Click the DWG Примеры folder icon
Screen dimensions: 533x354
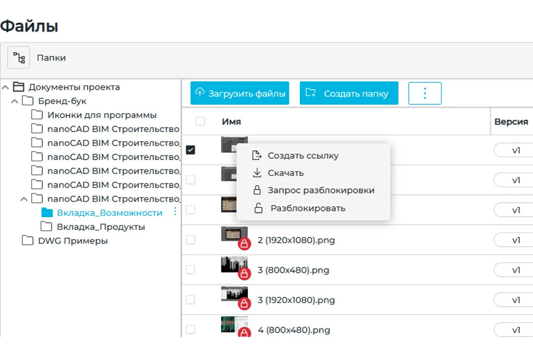point(28,241)
